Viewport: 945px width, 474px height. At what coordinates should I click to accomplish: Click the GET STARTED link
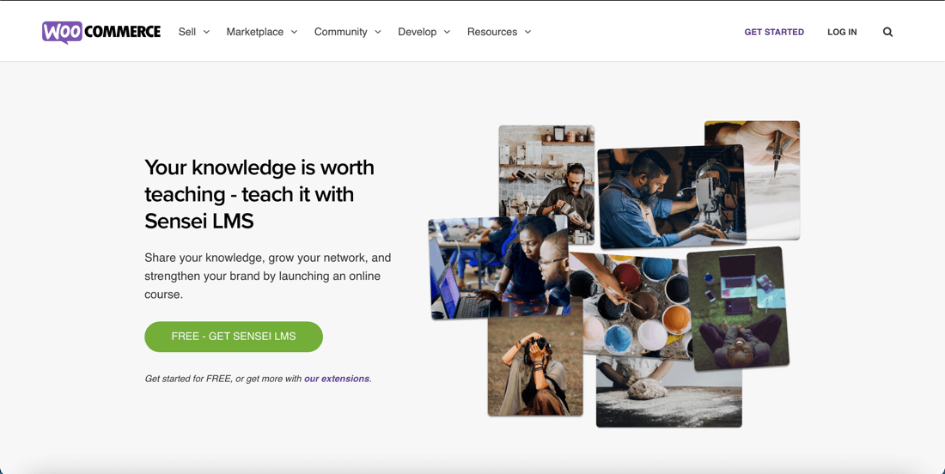pos(774,32)
